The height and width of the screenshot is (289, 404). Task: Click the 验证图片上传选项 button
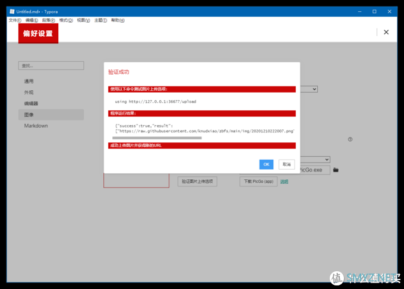coord(197,181)
